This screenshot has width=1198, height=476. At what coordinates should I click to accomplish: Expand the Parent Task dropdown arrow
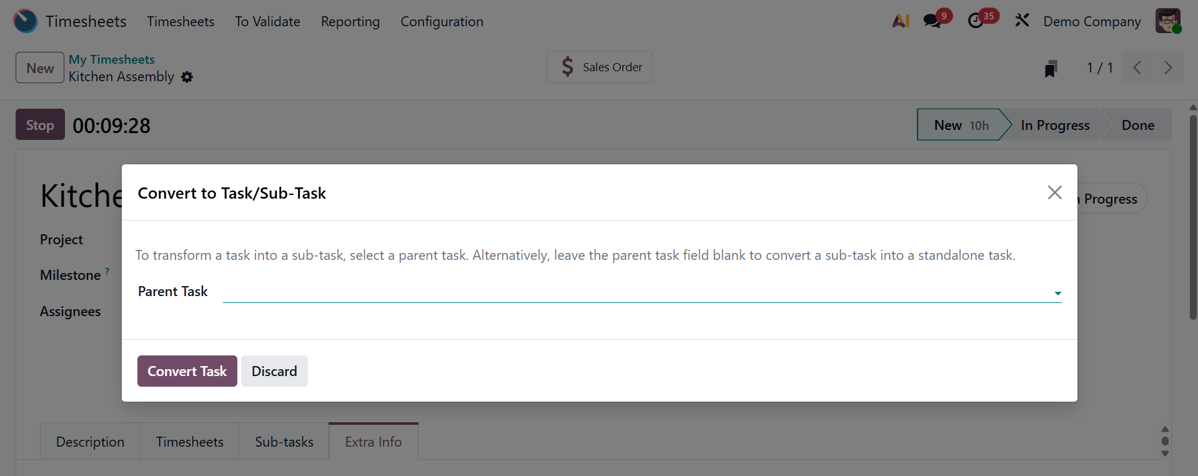pos(1057,293)
